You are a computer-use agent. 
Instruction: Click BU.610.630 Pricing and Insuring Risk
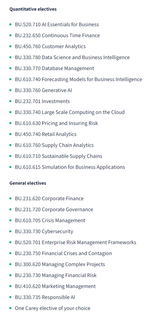tap(57, 123)
